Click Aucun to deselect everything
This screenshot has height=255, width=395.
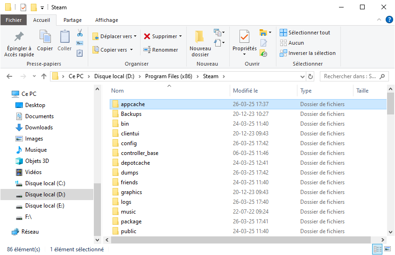292,43
